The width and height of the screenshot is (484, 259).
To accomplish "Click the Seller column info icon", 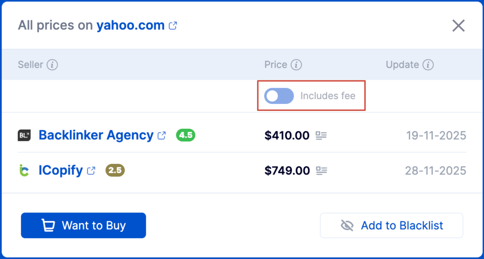I will [x=52, y=65].
